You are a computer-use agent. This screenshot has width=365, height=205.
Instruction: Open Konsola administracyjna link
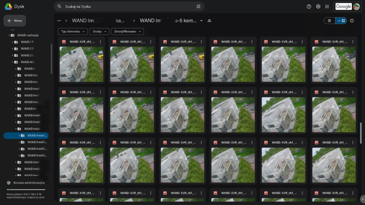point(29,183)
